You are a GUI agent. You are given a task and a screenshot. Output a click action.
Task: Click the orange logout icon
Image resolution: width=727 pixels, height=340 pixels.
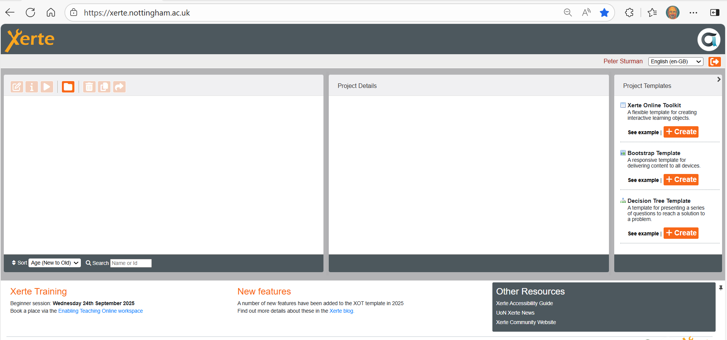(714, 61)
